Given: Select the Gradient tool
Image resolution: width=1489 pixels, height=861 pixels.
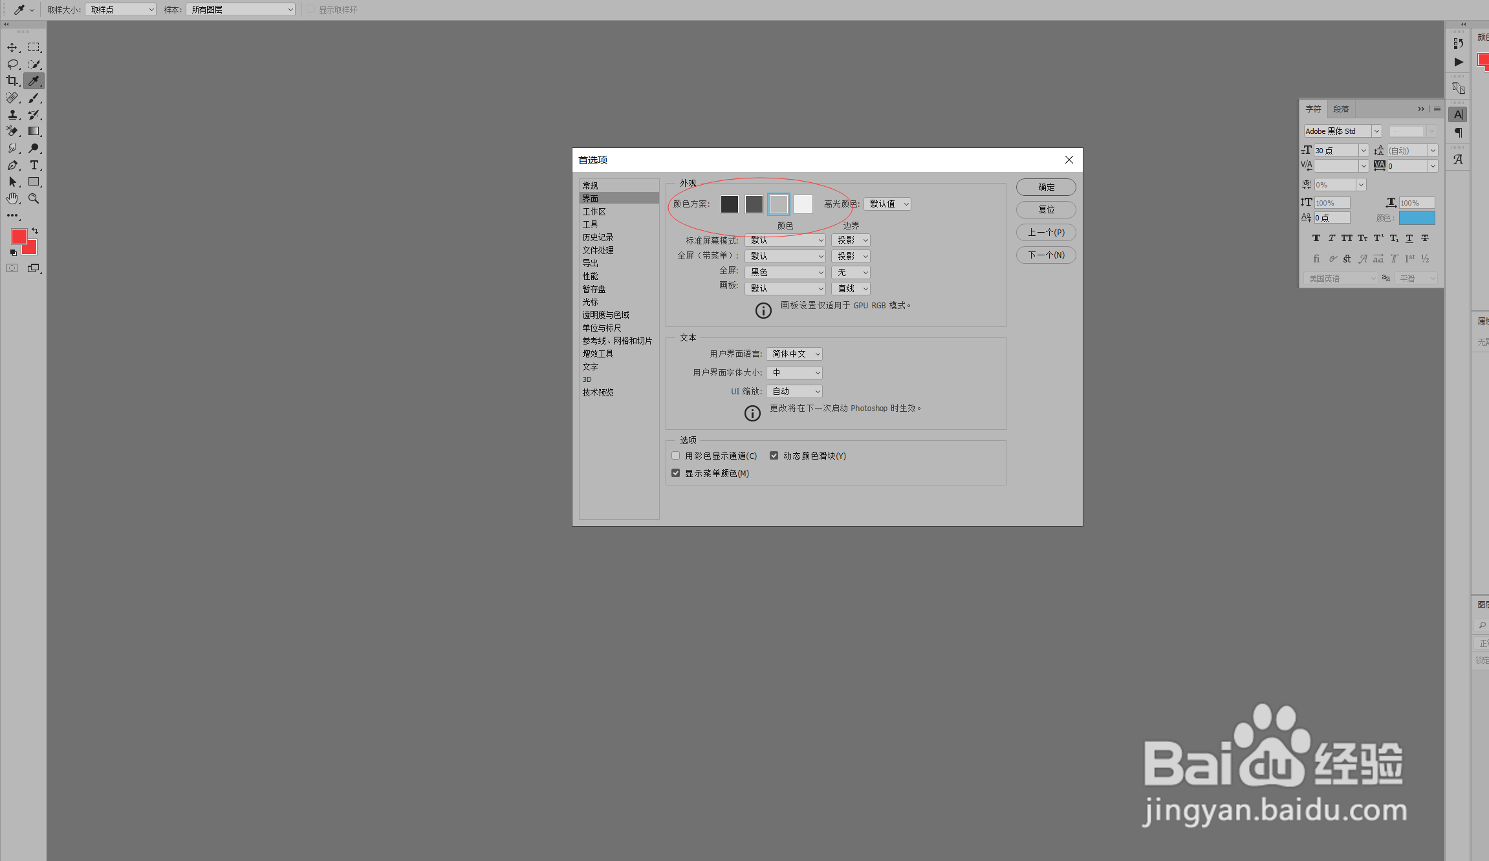Looking at the screenshot, I should click(34, 131).
